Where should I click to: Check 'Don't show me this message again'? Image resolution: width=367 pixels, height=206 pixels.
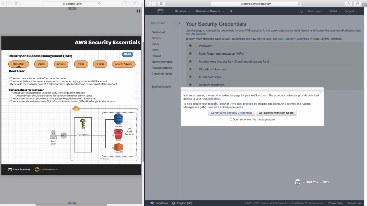231,120
